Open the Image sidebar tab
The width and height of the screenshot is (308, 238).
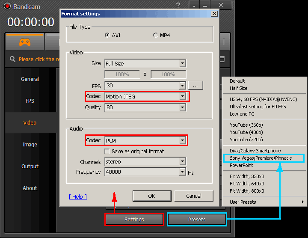[x=30, y=144]
